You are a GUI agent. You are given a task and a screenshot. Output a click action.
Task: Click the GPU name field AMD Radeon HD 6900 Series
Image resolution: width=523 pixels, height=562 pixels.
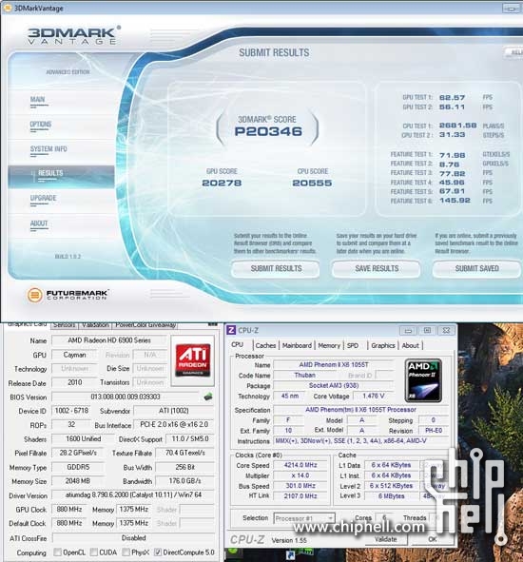109,340
